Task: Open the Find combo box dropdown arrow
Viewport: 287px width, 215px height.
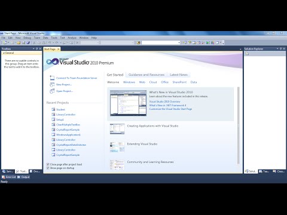Action: click(179, 42)
